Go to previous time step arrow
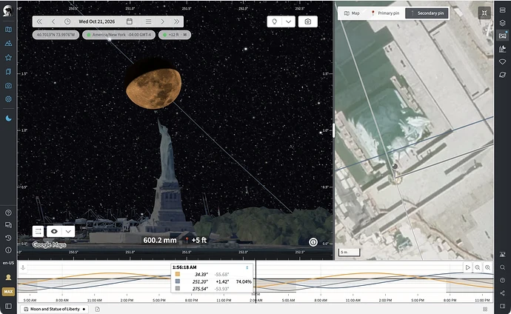This screenshot has height=314, width=511. click(x=53, y=21)
